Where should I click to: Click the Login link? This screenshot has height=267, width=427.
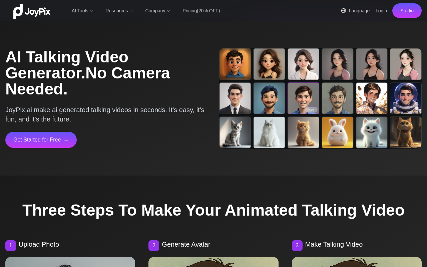[x=381, y=11]
